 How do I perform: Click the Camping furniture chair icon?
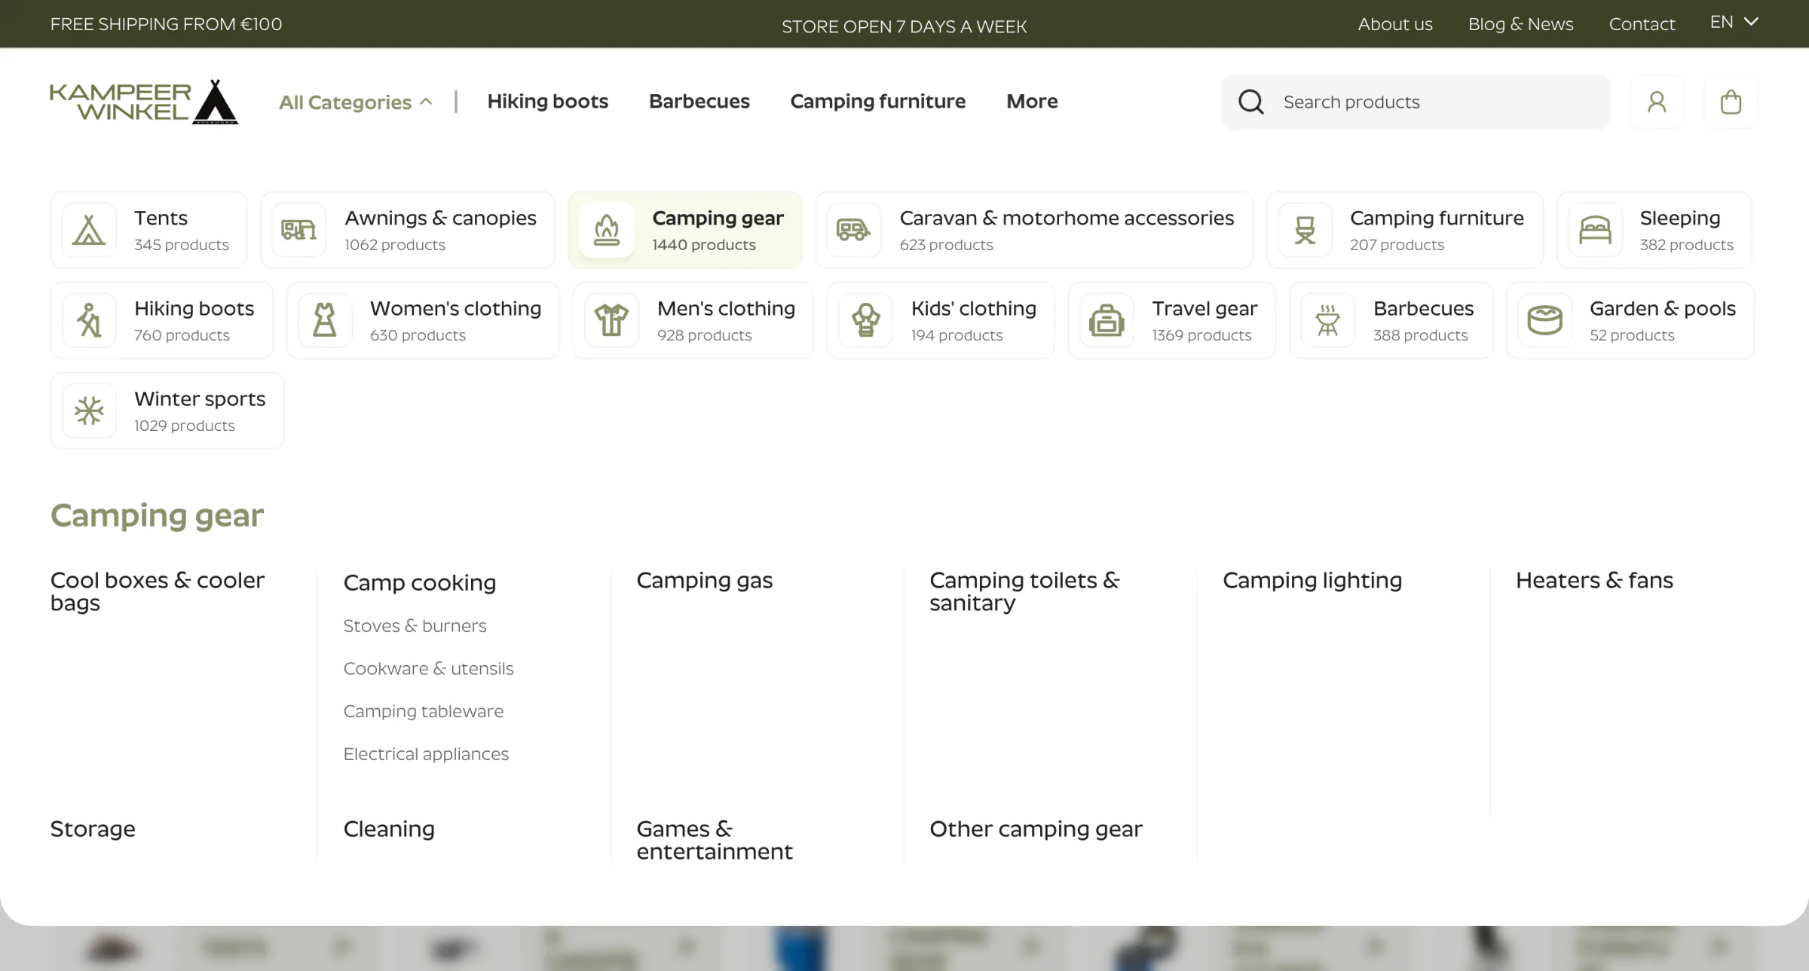click(1305, 230)
